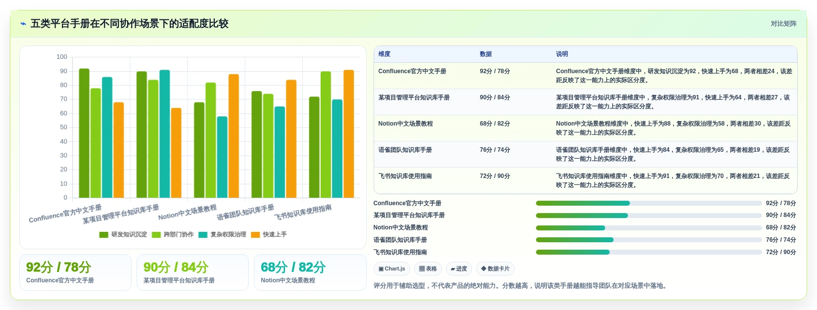Click the 语雀团队知识库手册 progress bar
Image resolution: width=817 pixels, height=310 pixels.
click(649, 240)
